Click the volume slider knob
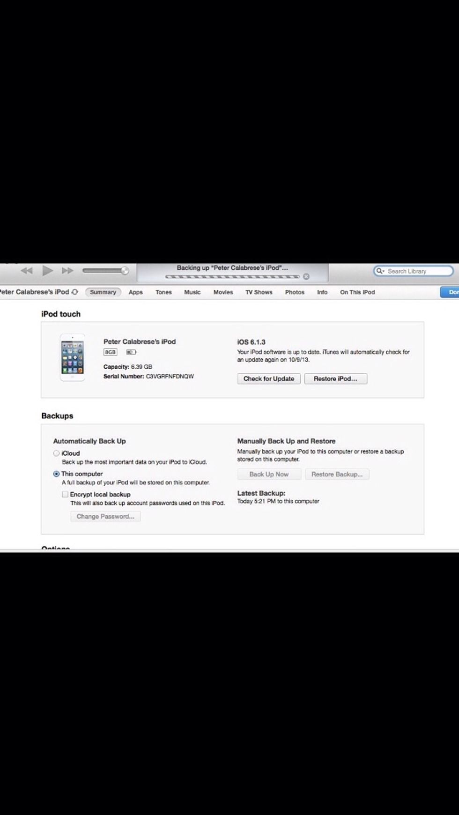 tap(125, 271)
